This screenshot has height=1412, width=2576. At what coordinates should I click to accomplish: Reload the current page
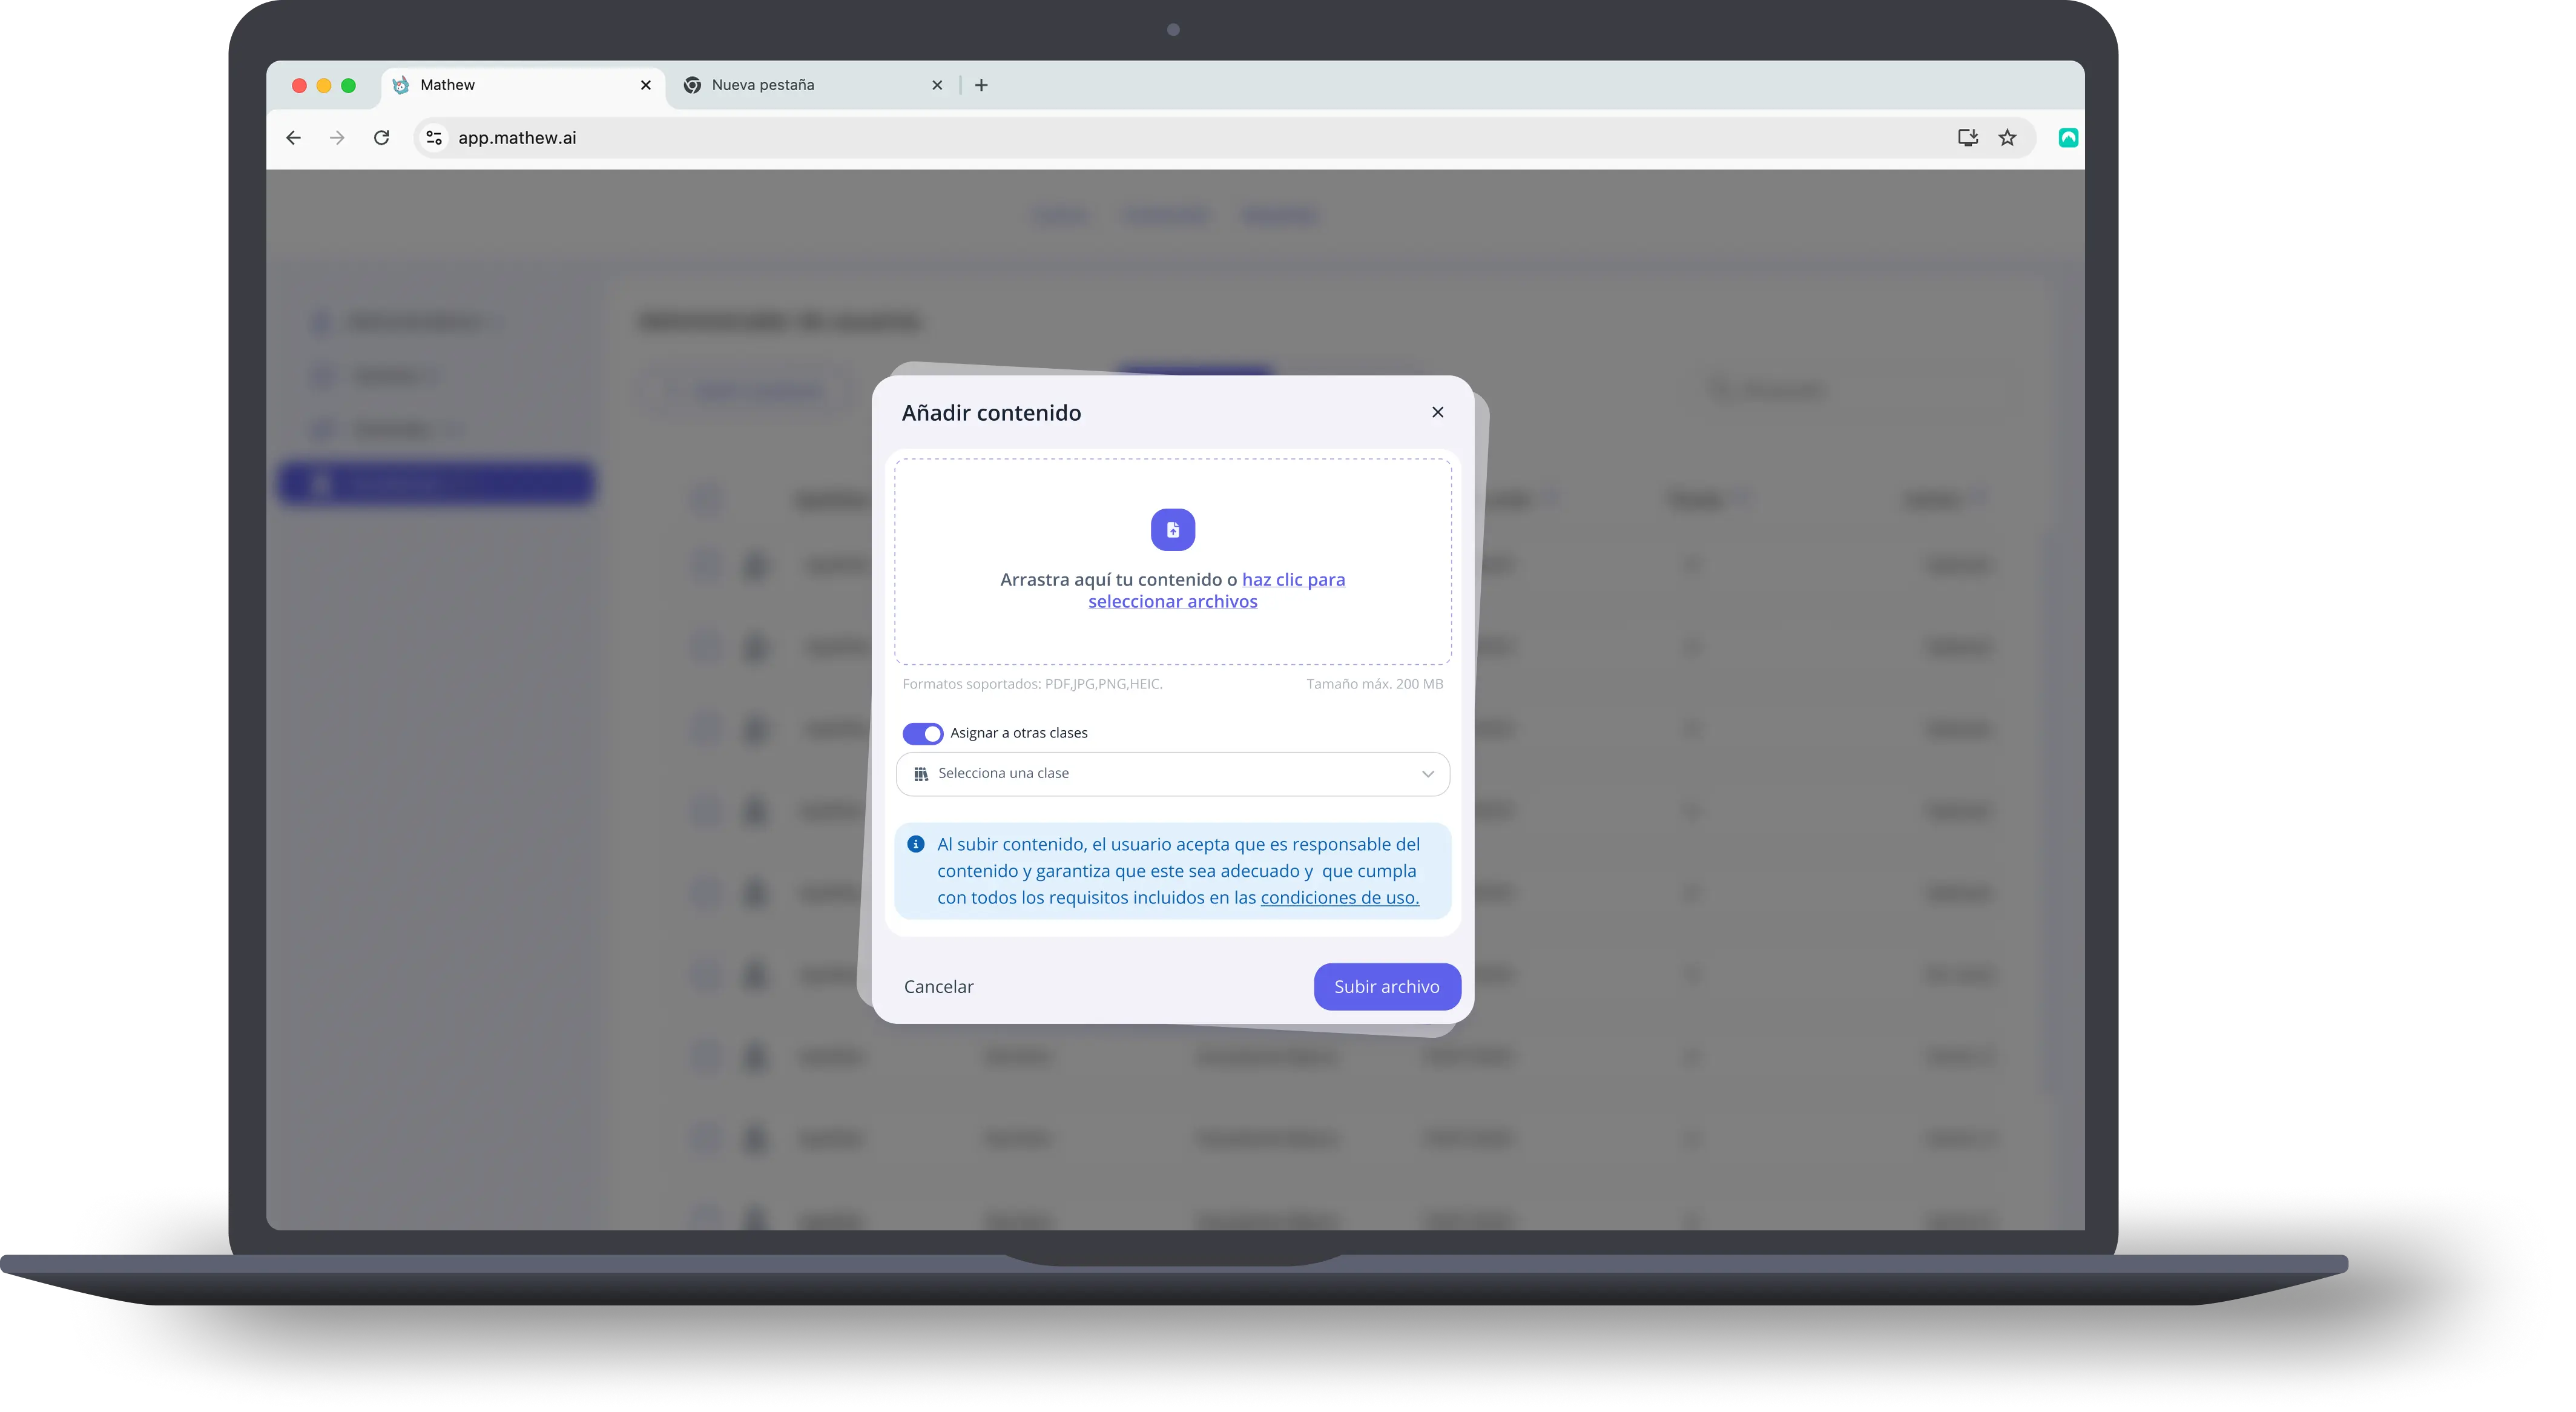coord(382,138)
